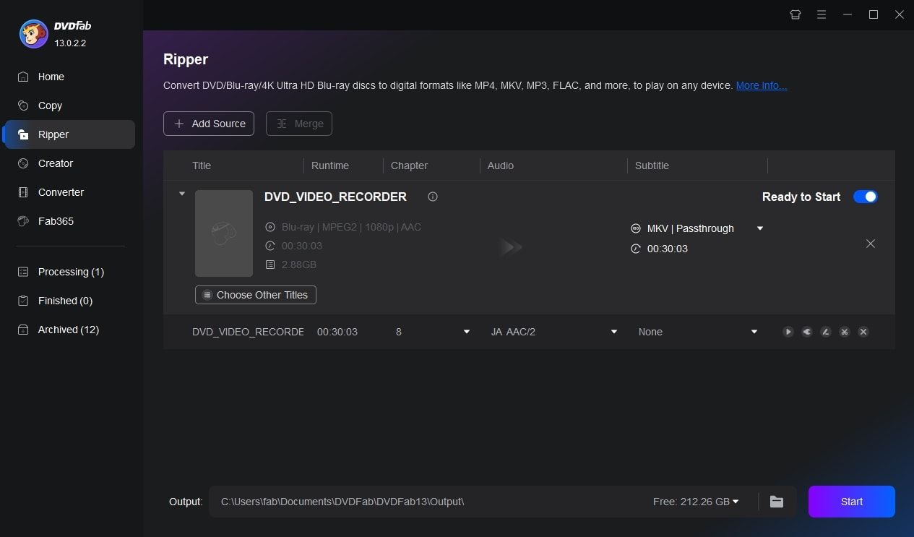Image resolution: width=914 pixels, height=537 pixels.
Task: View Archived (12) tasks
Action: [x=69, y=330]
